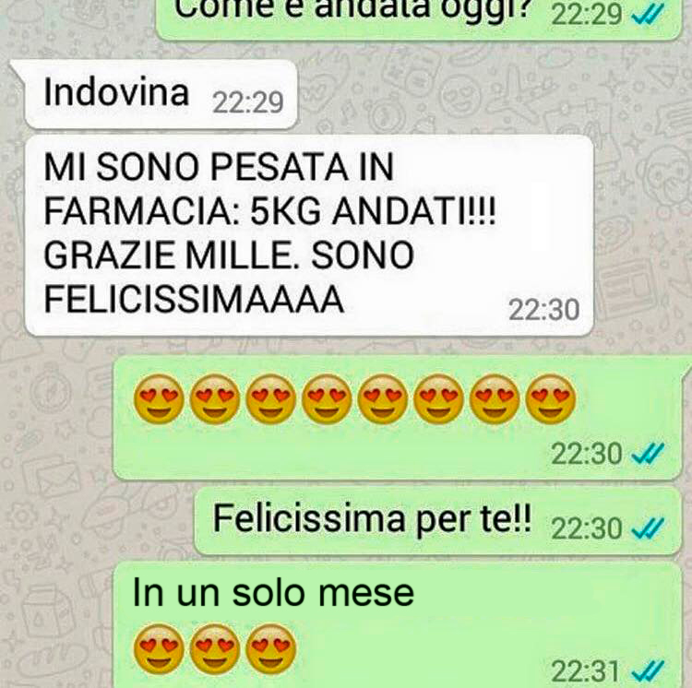Tap the "Come è andata oggi?" message
The width and height of the screenshot is (692, 688).
tap(418, 18)
